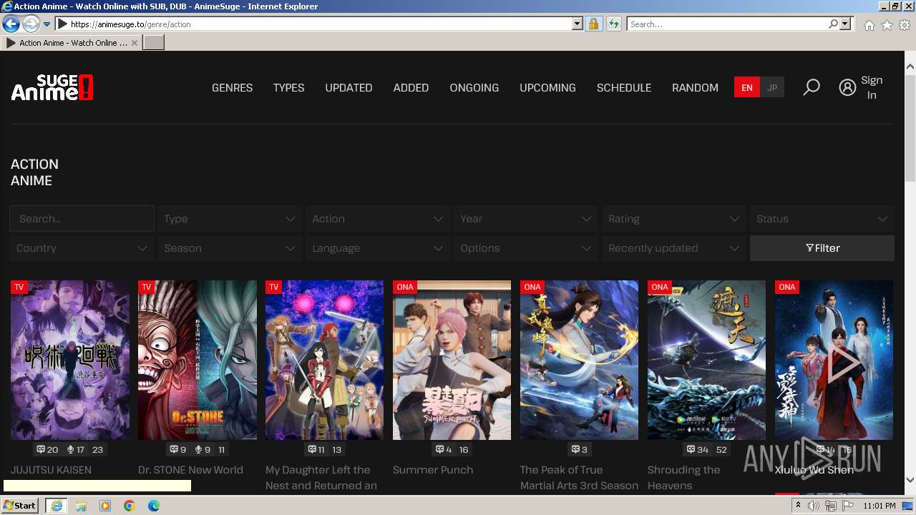Click the AnimeSuge logo
Image resolution: width=916 pixels, height=515 pixels.
coord(52,88)
